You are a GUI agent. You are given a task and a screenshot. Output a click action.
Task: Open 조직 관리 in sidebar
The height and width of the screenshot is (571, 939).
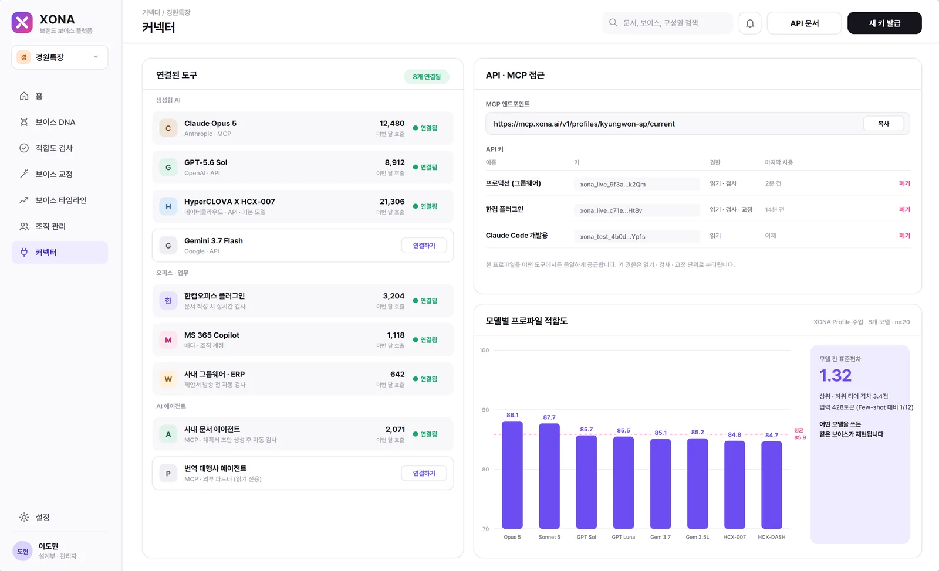[60, 226]
